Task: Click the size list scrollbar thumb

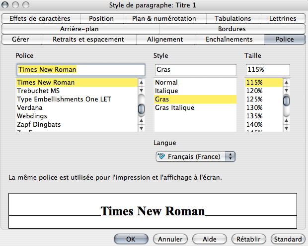Action: click(x=287, y=100)
